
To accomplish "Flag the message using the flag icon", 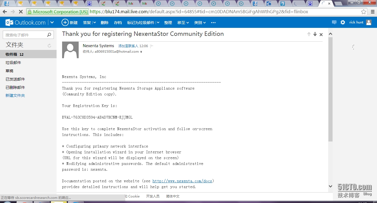I will [x=152, y=46].
